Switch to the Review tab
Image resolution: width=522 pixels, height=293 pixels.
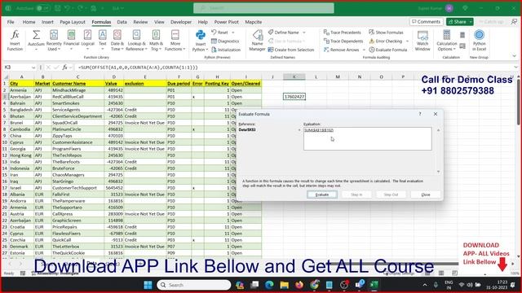point(140,22)
